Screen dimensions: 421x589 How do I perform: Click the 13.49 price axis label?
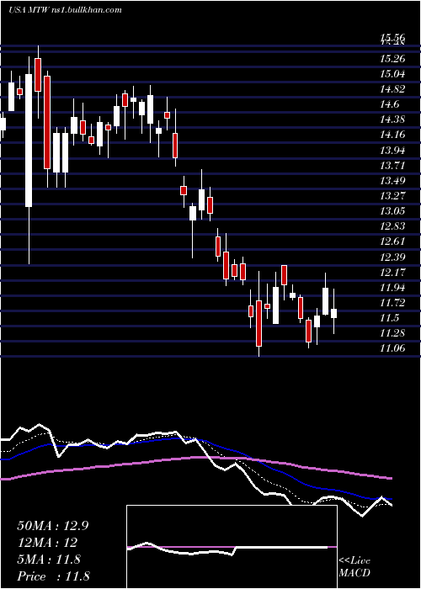[392, 180]
